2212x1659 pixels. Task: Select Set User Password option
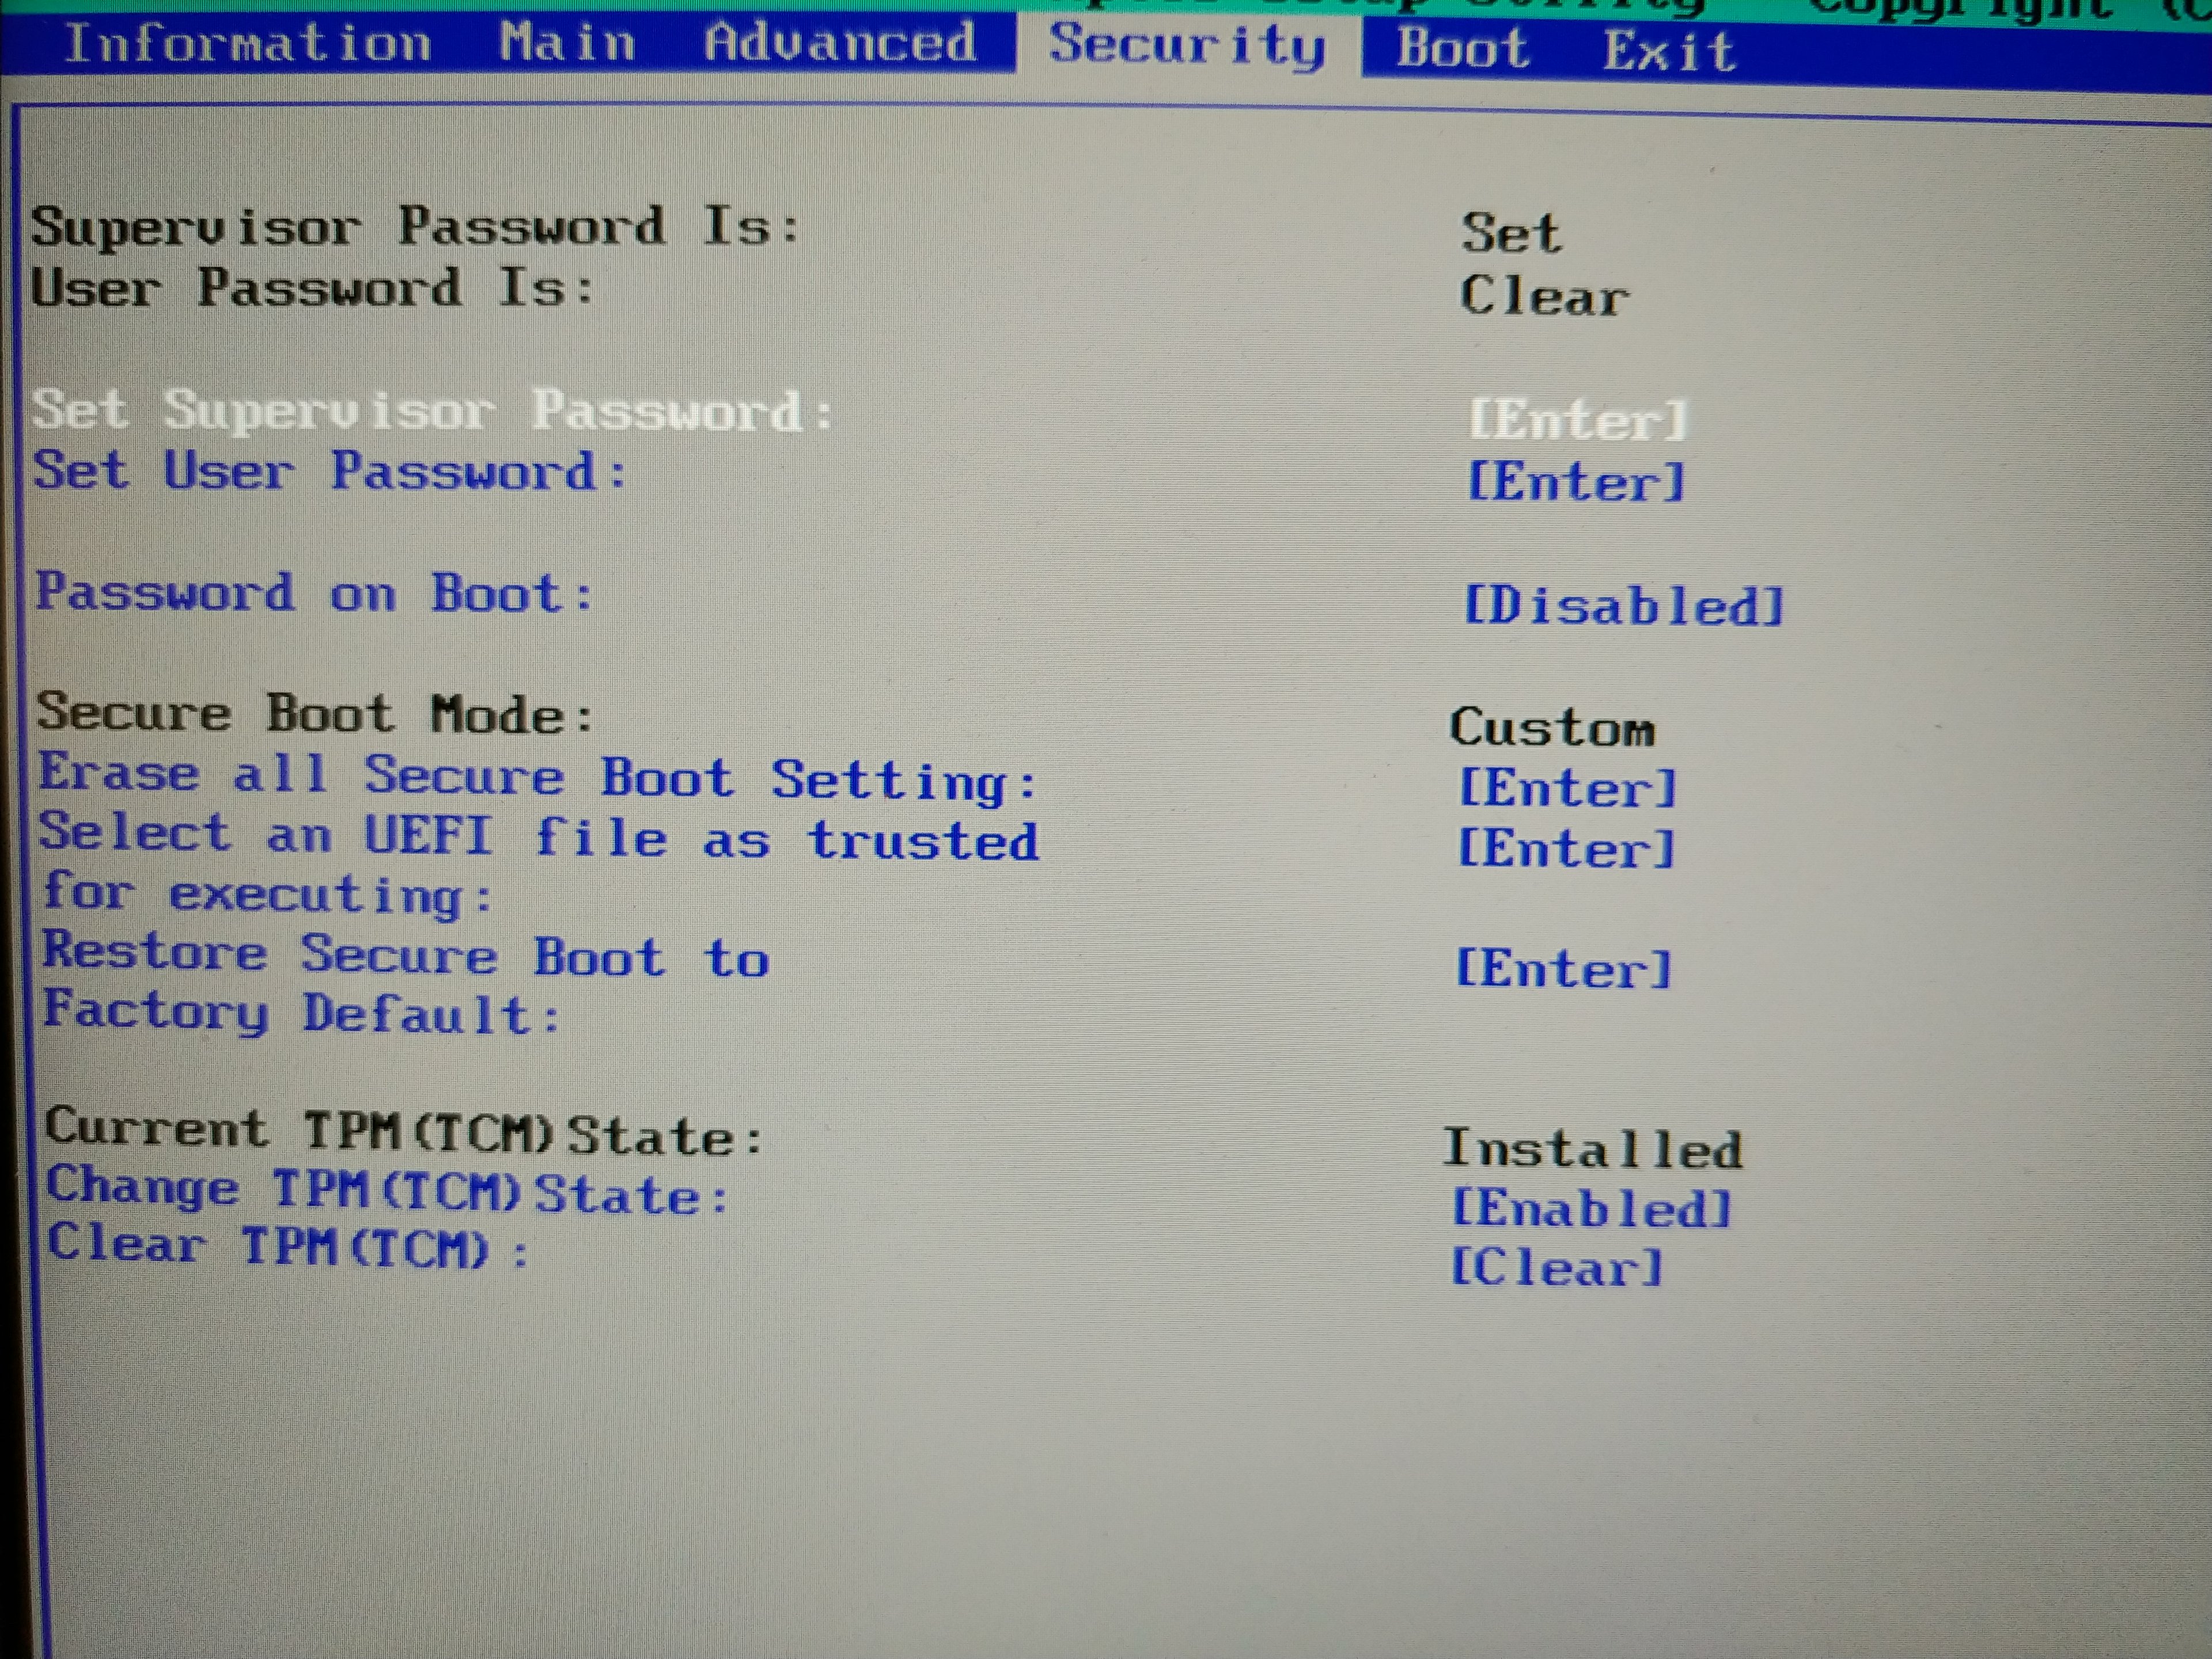pos(330,471)
